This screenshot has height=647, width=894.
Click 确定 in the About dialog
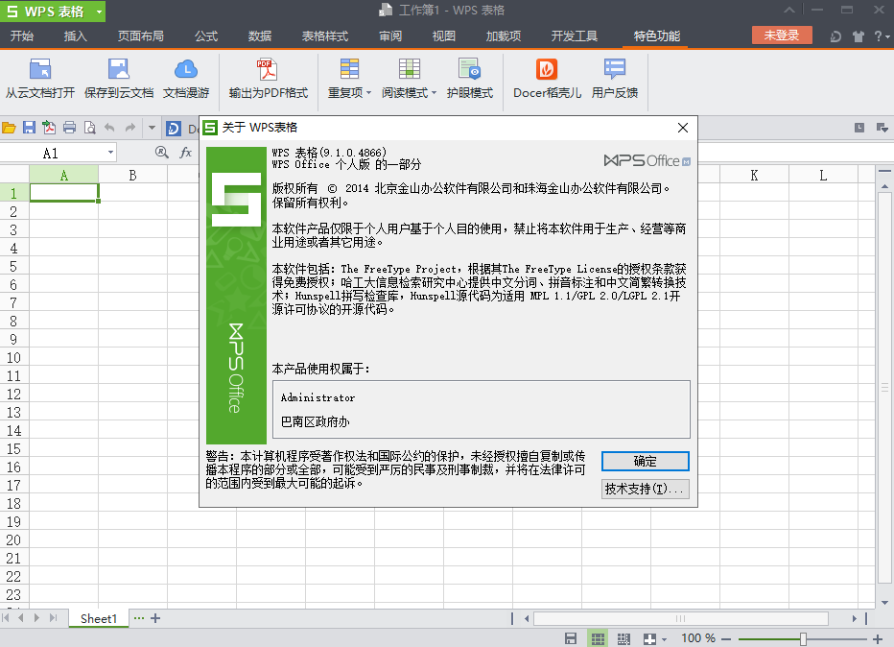[x=645, y=461]
